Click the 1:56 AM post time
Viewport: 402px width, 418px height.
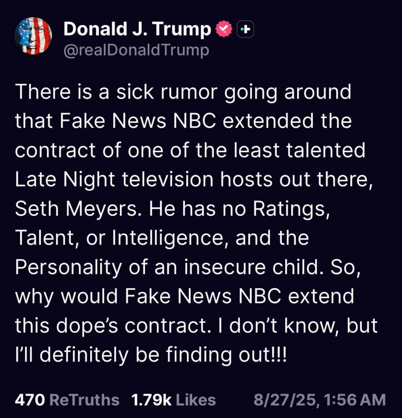click(x=355, y=400)
